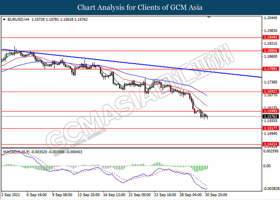
Task: Click the 9 Sep 08:00 time label
Action: [x=62, y=195]
